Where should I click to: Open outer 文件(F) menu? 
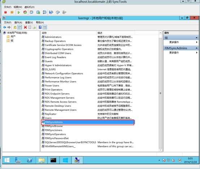click(8, 7)
